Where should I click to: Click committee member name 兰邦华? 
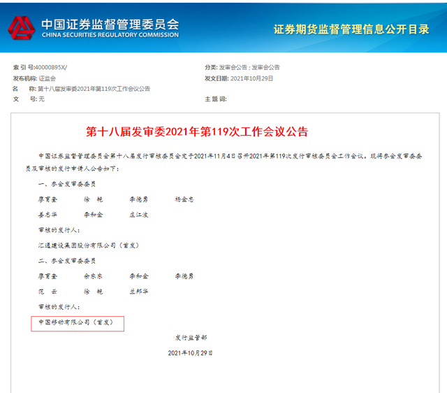[x=138, y=291]
